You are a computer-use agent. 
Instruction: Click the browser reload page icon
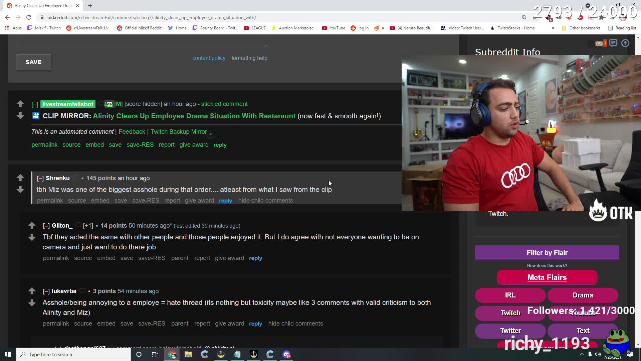click(x=29, y=17)
